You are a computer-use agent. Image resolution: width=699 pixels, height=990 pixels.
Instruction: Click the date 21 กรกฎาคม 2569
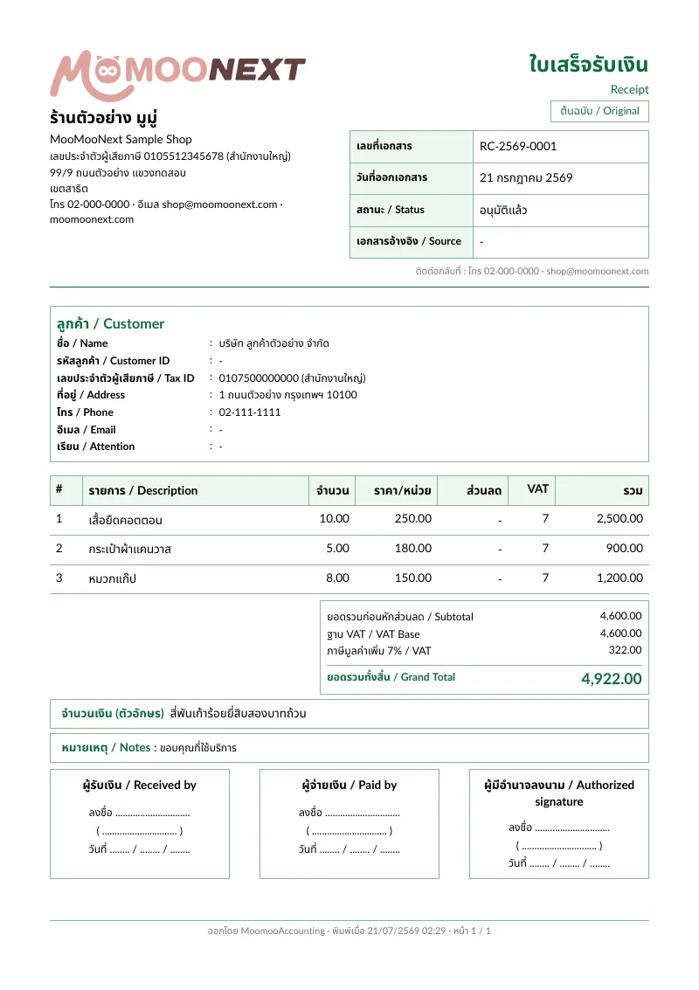click(526, 178)
